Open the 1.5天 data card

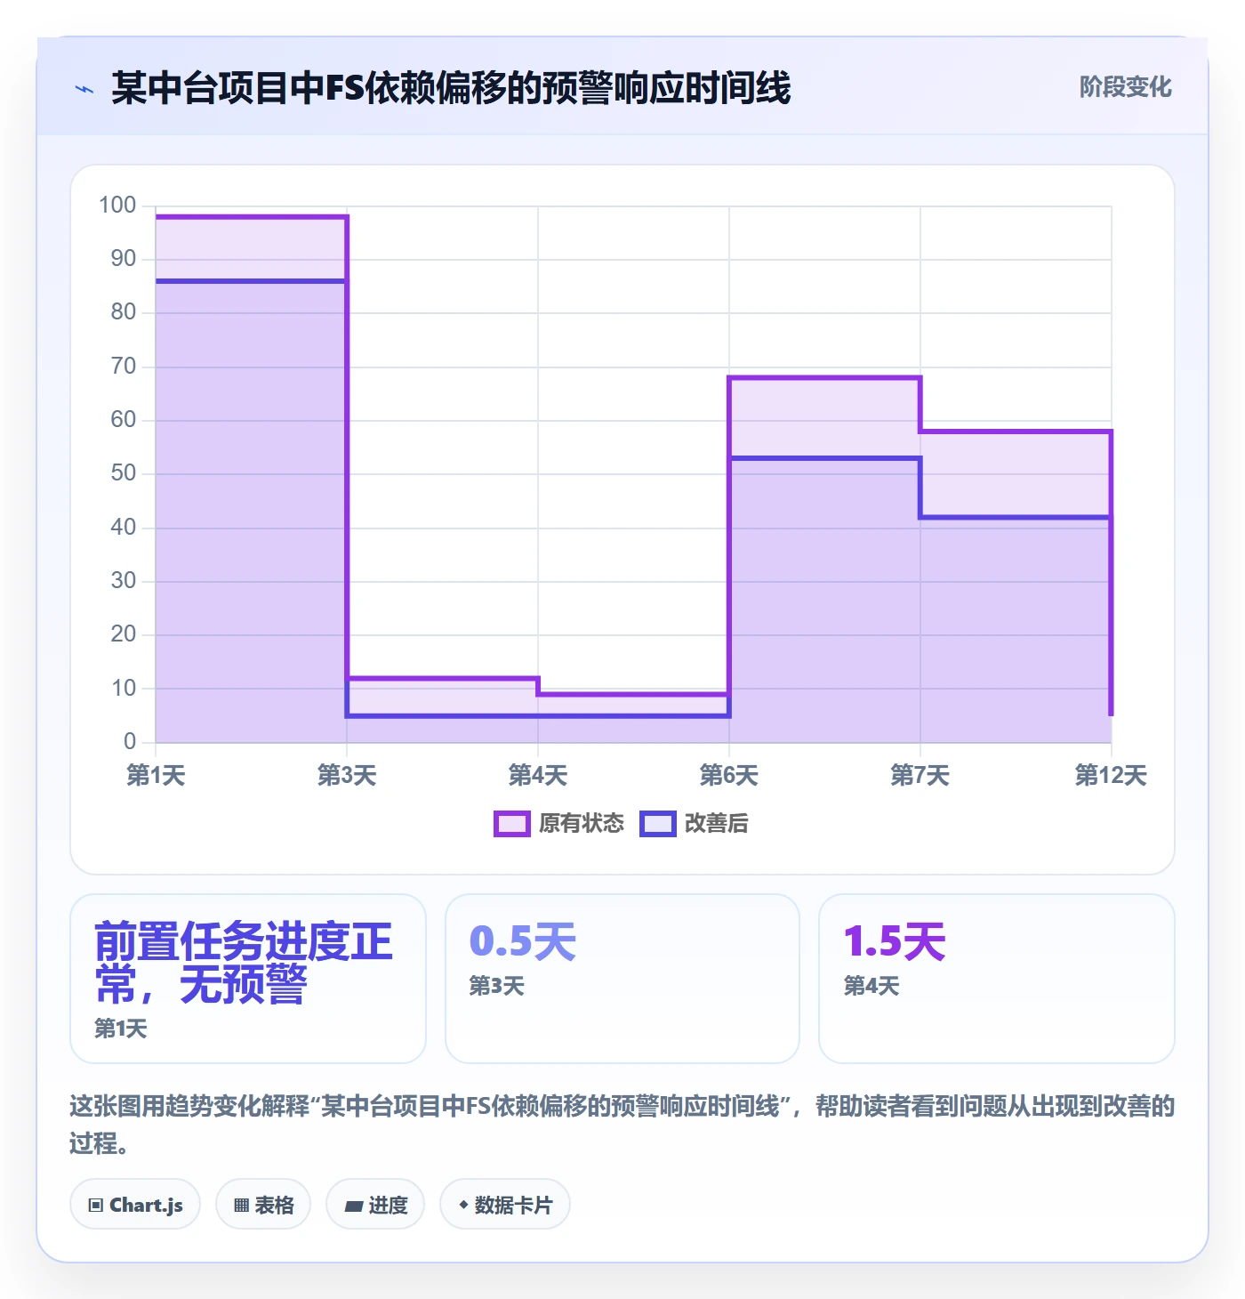pyautogui.click(x=997, y=979)
